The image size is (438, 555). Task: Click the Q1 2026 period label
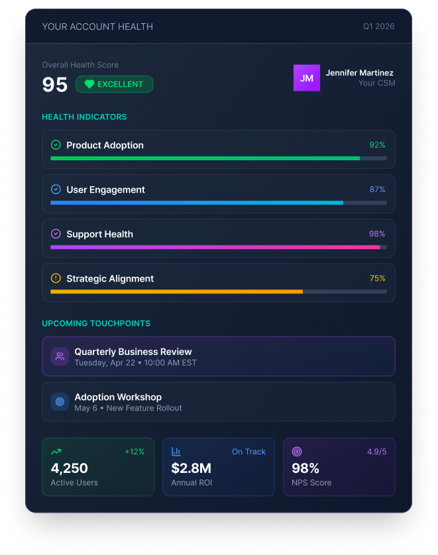click(x=379, y=26)
